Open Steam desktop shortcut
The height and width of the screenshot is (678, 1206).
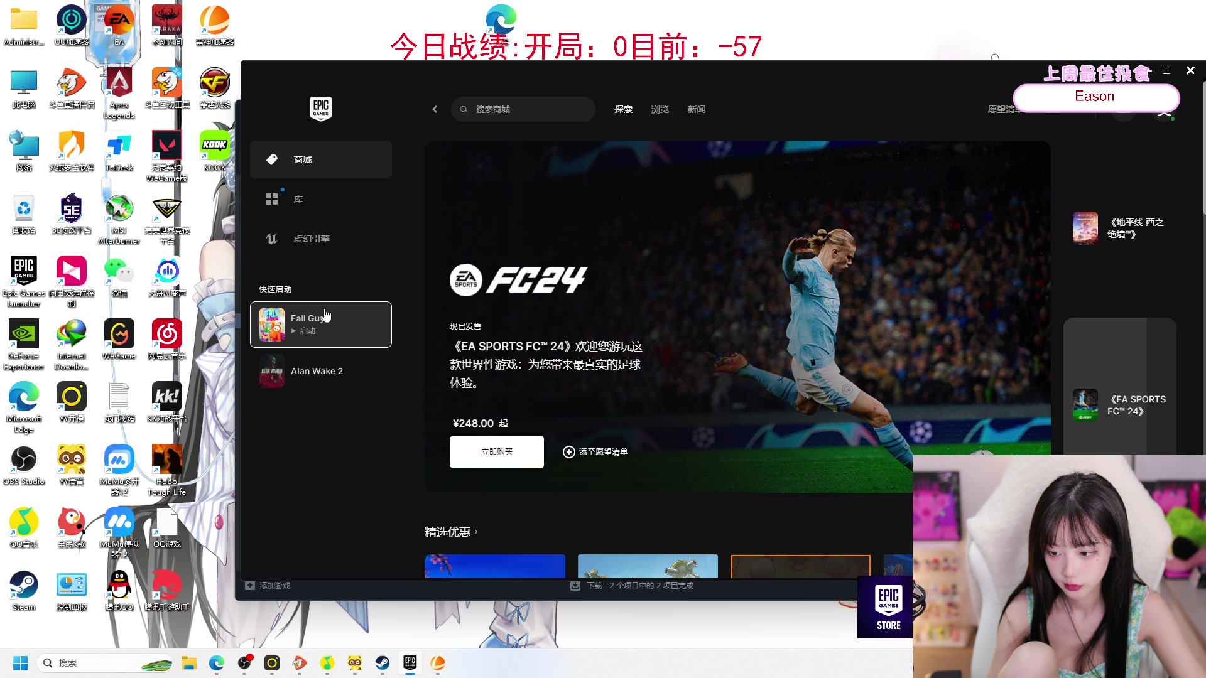pyautogui.click(x=24, y=591)
